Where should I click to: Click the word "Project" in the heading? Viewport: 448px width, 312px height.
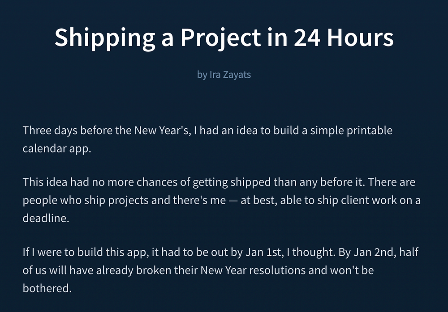[219, 38]
